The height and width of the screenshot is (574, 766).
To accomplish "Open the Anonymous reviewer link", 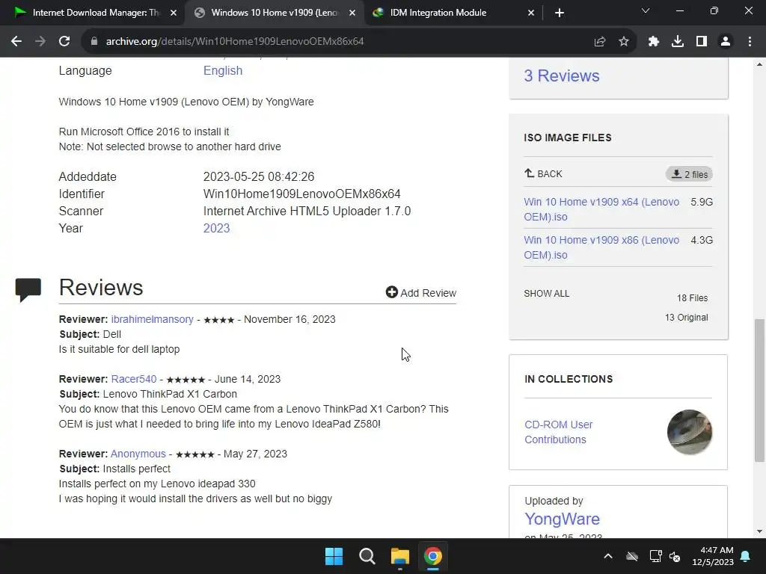I will pos(138,454).
